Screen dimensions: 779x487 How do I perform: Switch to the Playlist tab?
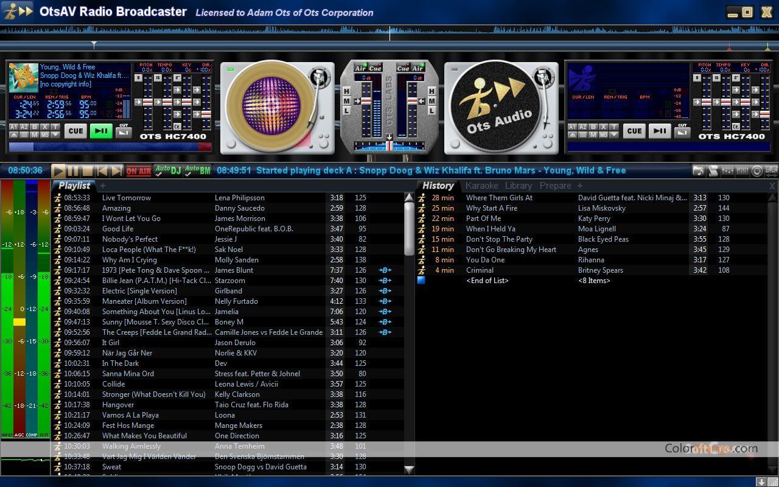coord(74,186)
